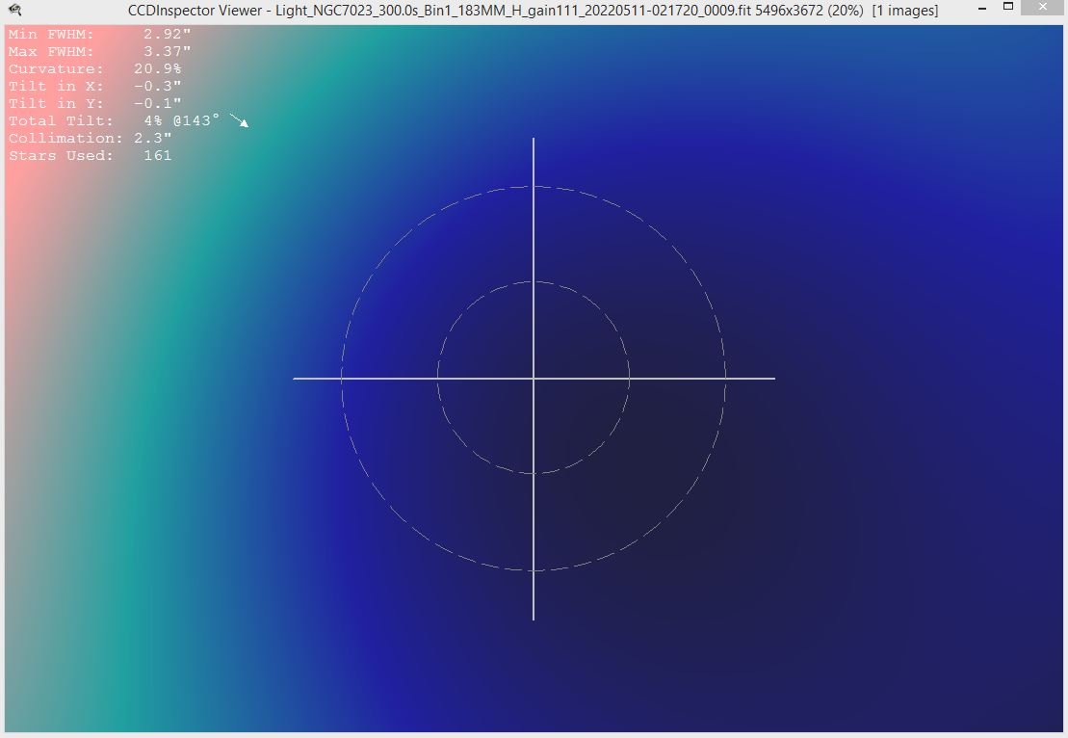Viewport: 1068px width, 738px height.
Task: Click the horizontal crosshair line
Action: click(366, 379)
